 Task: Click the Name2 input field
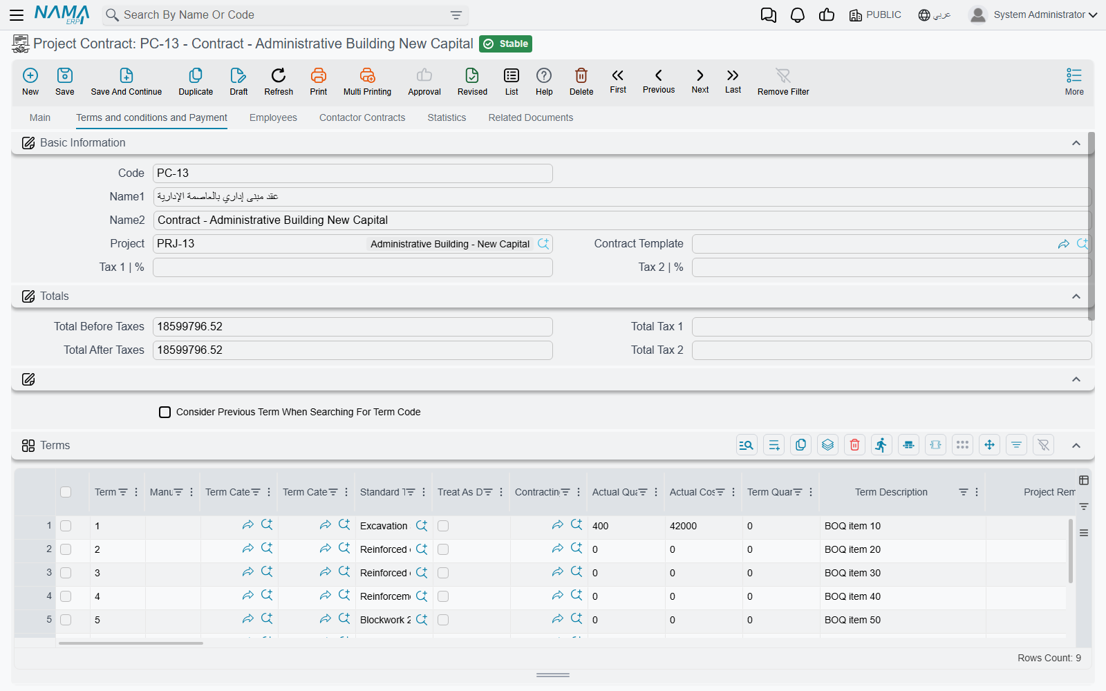[622, 220]
